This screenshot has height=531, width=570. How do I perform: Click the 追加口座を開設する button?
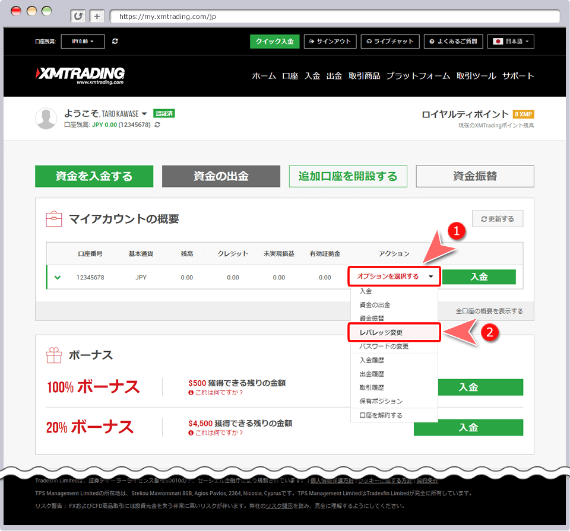(x=347, y=176)
